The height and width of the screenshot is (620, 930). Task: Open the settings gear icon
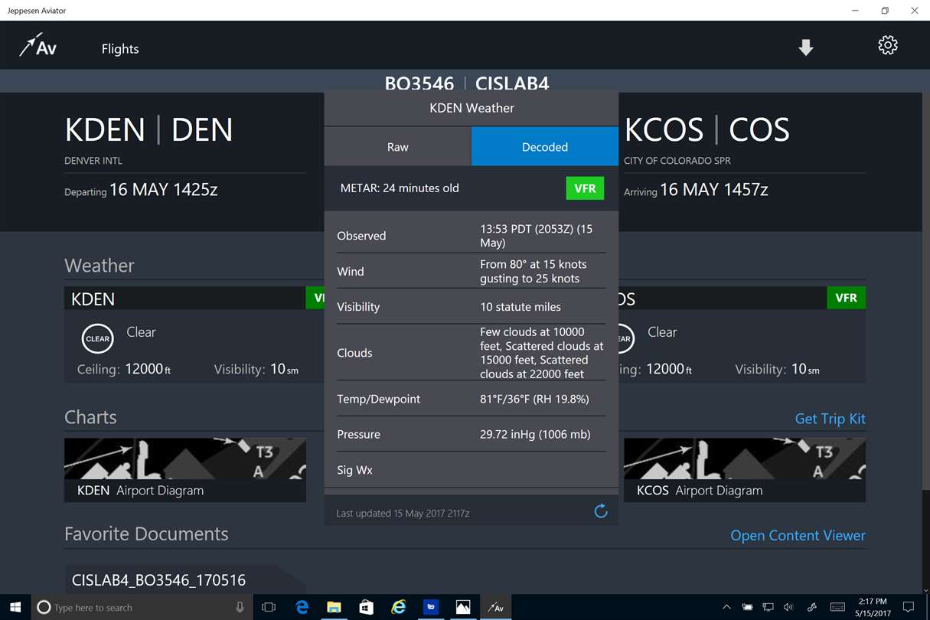coord(888,45)
